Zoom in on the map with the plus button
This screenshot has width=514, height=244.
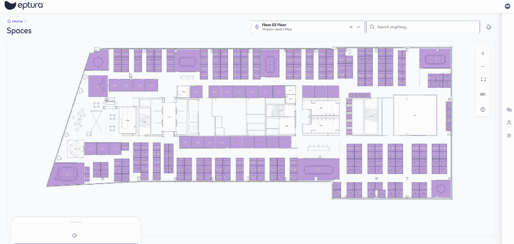point(483,54)
